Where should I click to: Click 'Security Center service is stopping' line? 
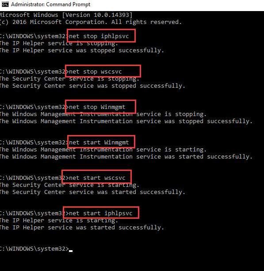pyautogui.click(x=69, y=79)
